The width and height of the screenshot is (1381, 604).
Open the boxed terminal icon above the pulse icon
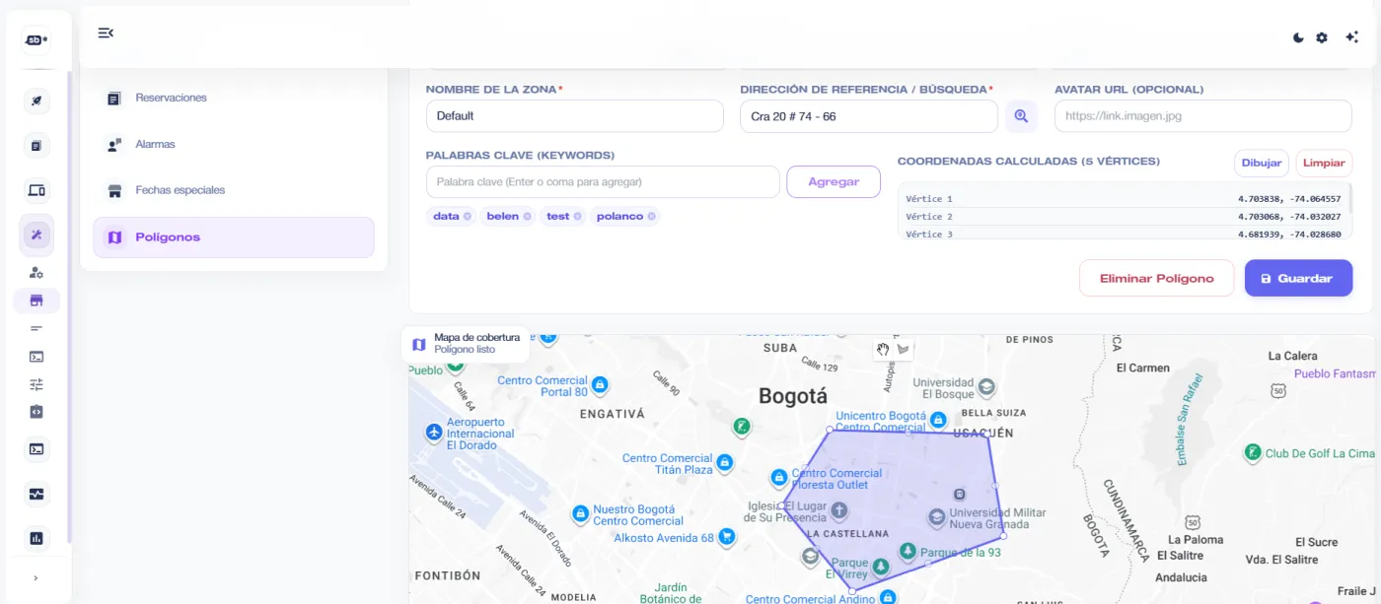click(36, 449)
